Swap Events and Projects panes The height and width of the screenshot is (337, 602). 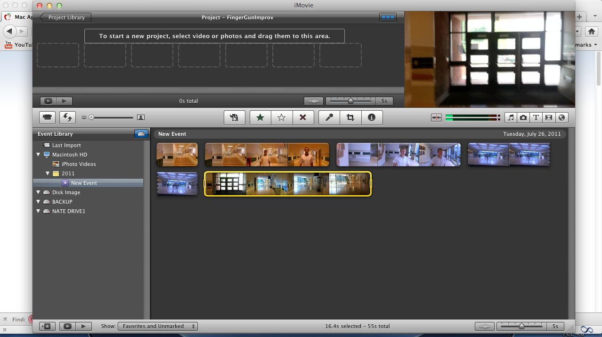[x=67, y=117]
